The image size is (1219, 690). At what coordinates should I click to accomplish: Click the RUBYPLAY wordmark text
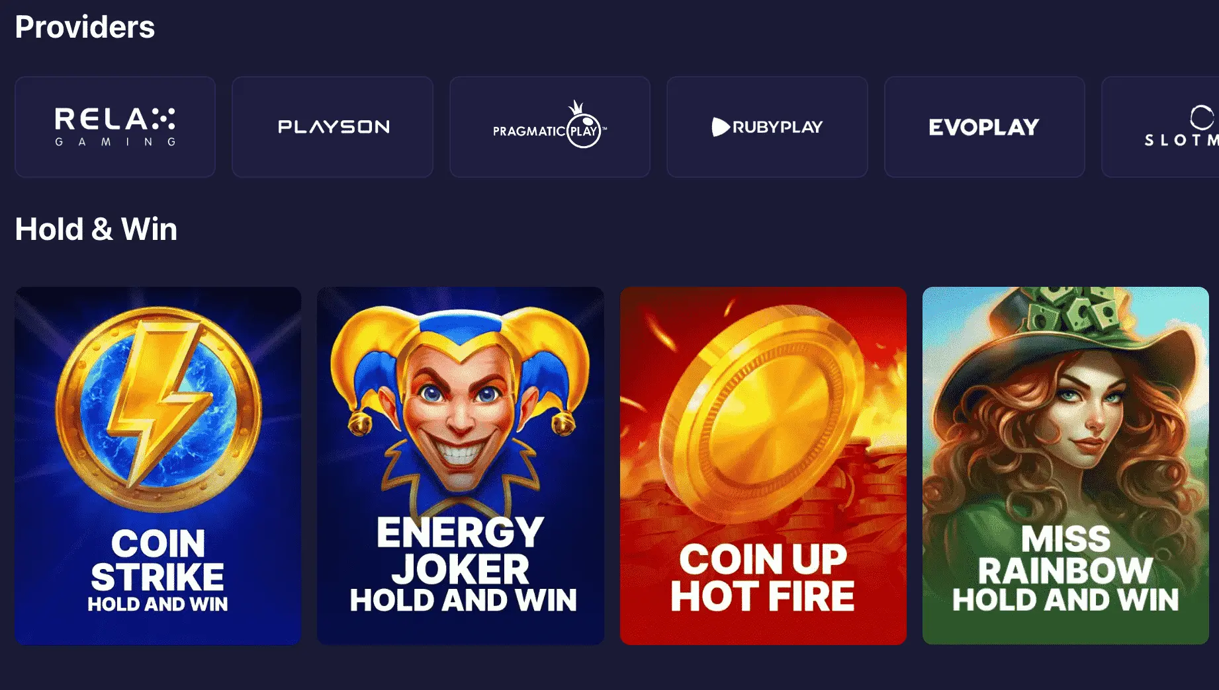point(778,127)
